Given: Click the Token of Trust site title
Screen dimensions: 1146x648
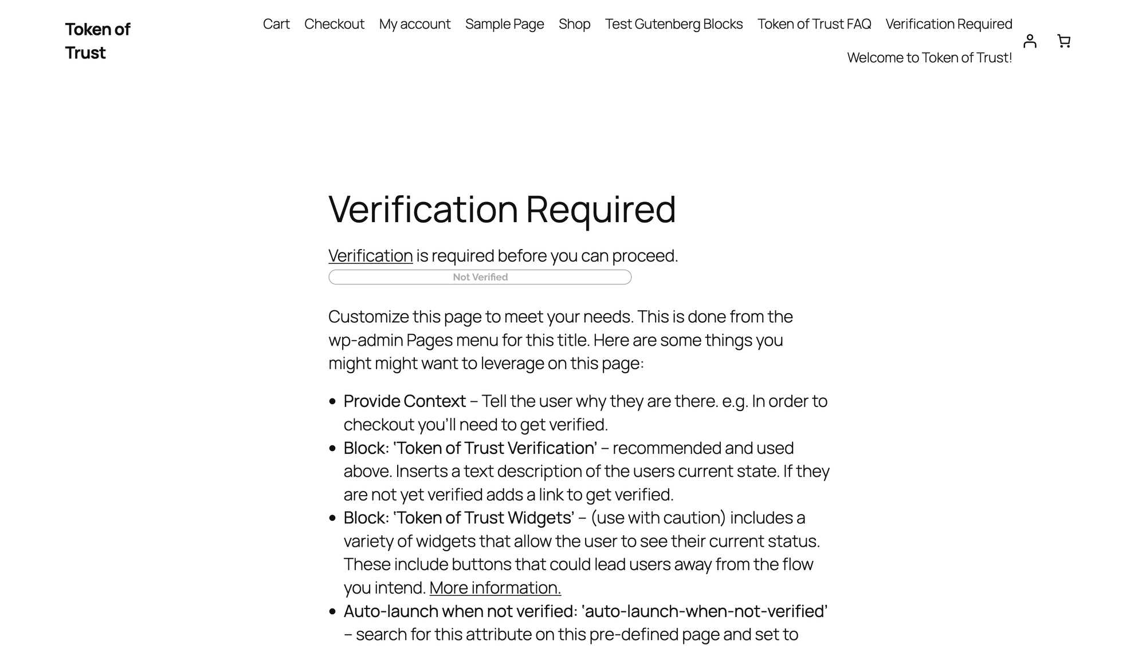Looking at the screenshot, I should click(x=97, y=41).
